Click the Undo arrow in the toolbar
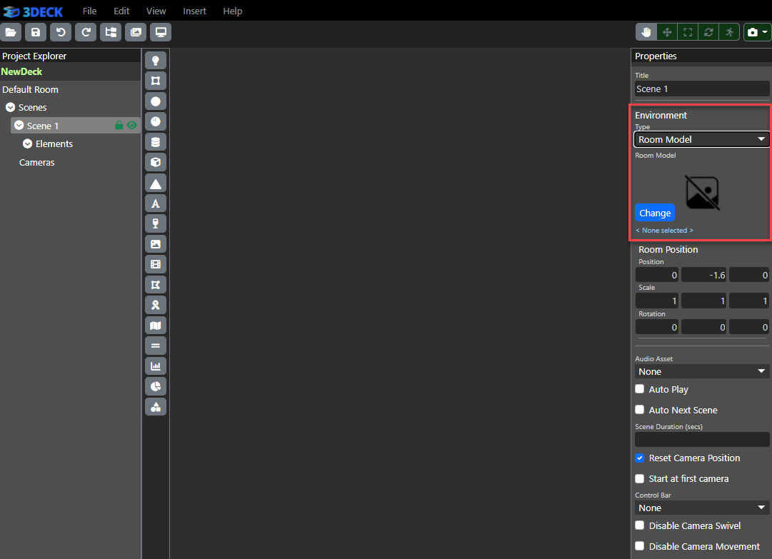Viewport: 772px width, 559px height. coord(61,32)
